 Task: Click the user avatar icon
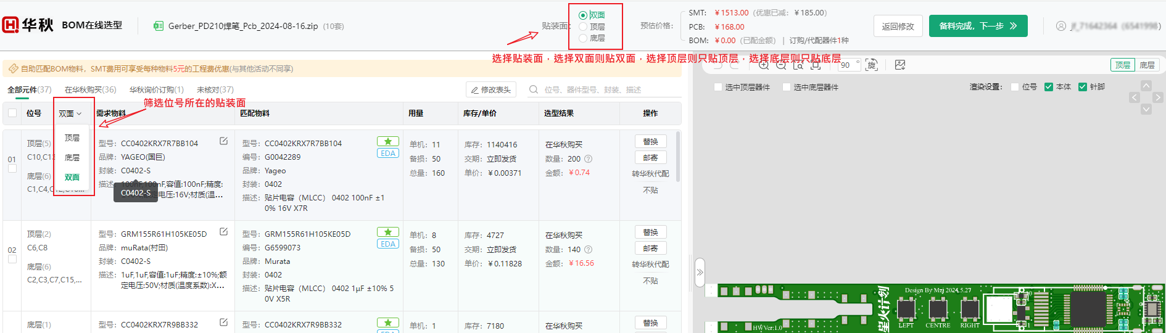click(1061, 26)
